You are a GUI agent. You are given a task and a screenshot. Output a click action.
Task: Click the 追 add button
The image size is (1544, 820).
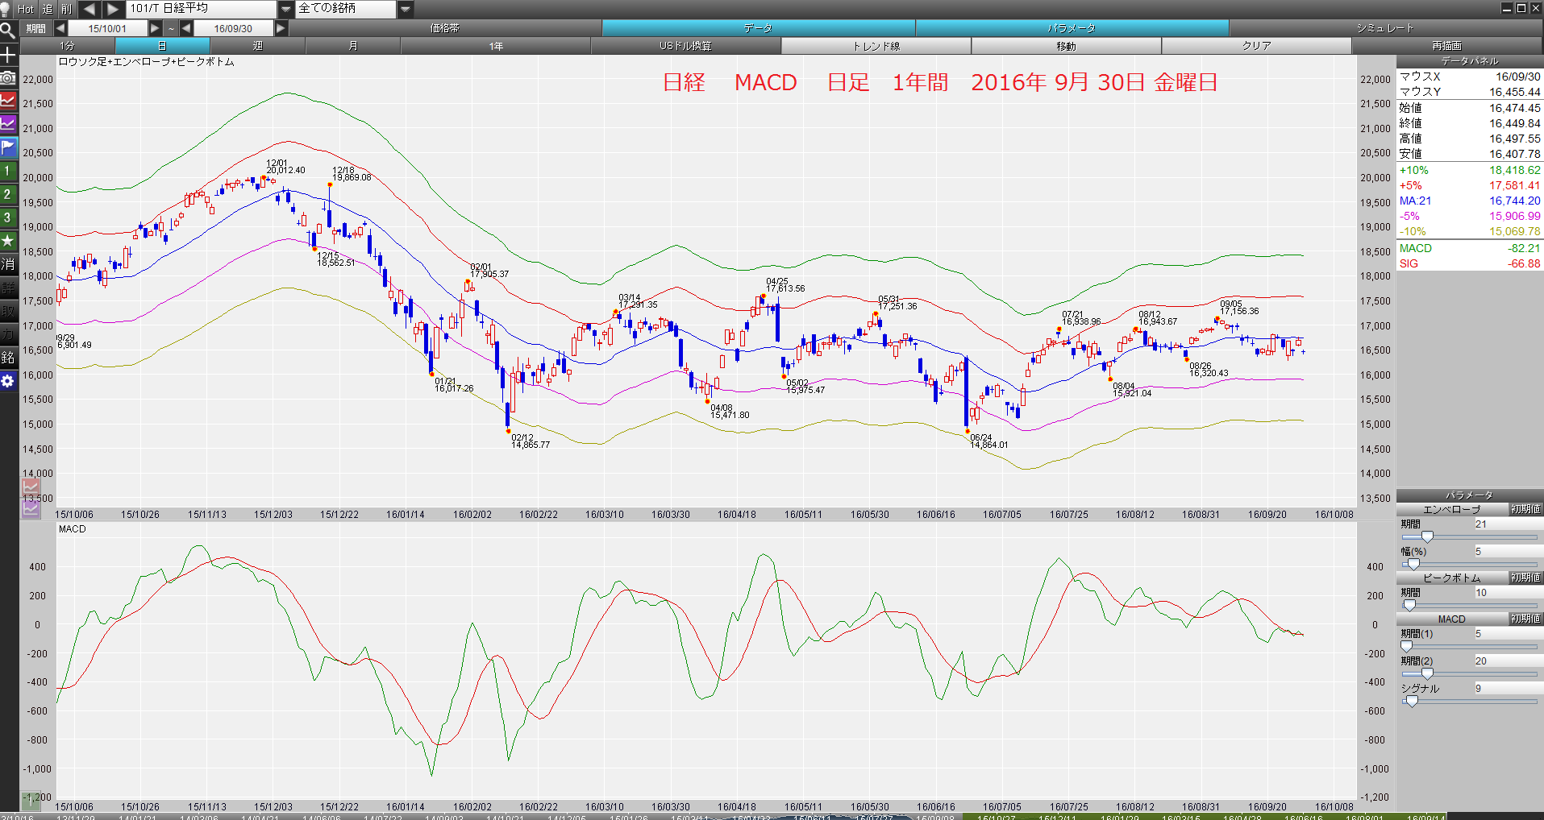[48, 9]
